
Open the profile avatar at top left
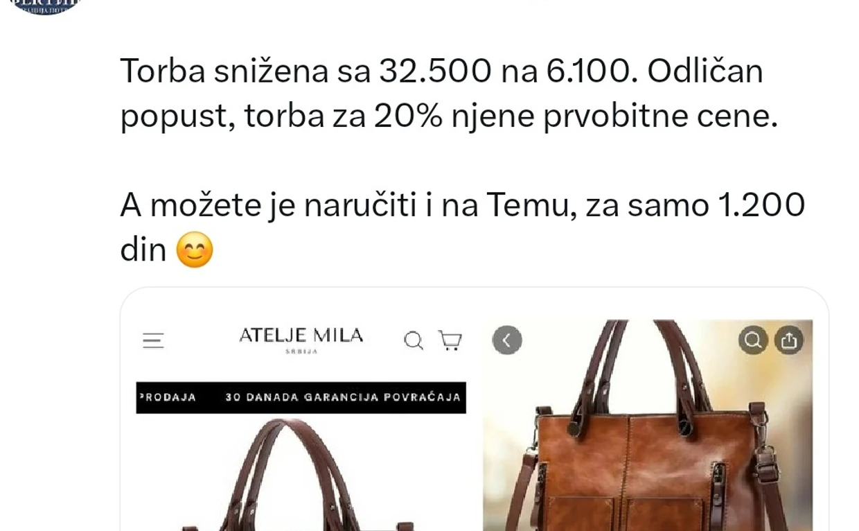(45, 6)
